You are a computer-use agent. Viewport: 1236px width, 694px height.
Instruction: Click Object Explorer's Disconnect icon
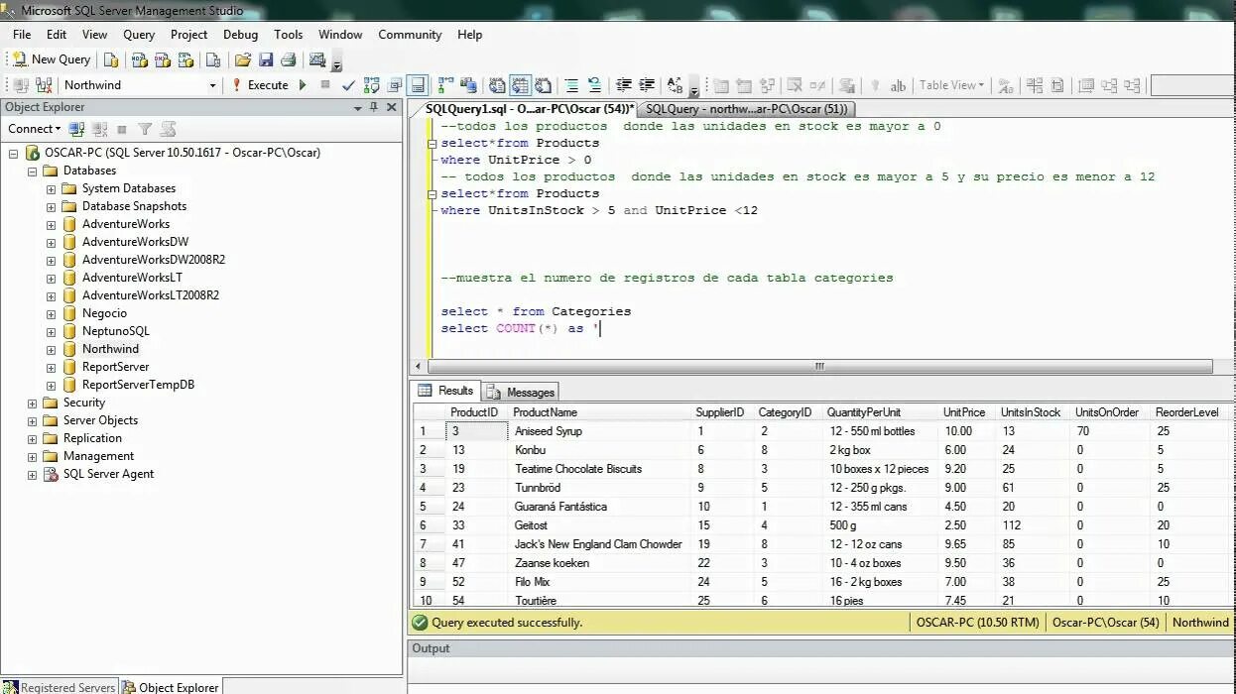(99, 129)
